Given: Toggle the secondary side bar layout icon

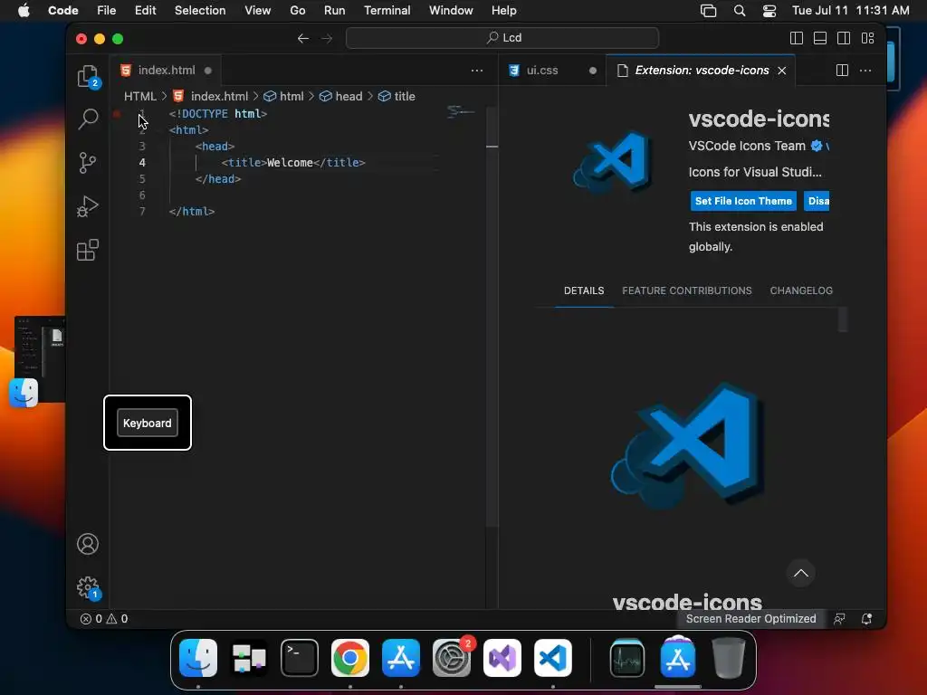Looking at the screenshot, I should pos(844,38).
